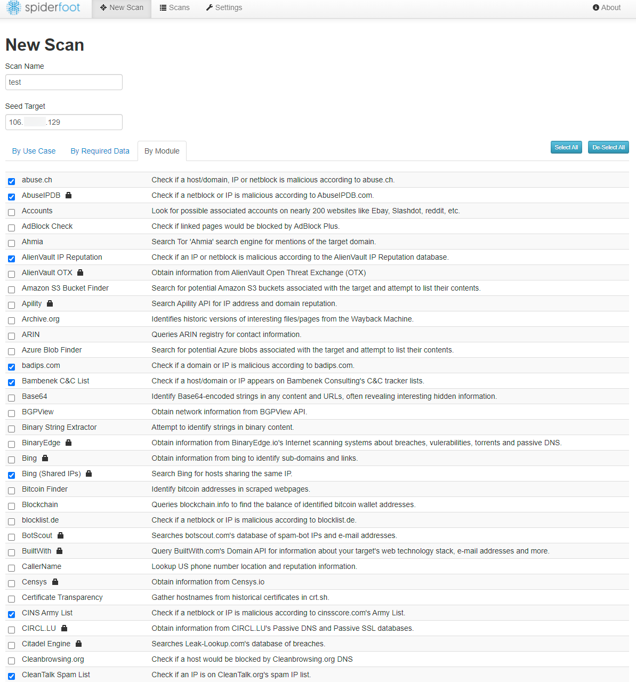Click the lock icon next to CIRCL.LU
The width and height of the screenshot is (636, 682).
(64, 628)
